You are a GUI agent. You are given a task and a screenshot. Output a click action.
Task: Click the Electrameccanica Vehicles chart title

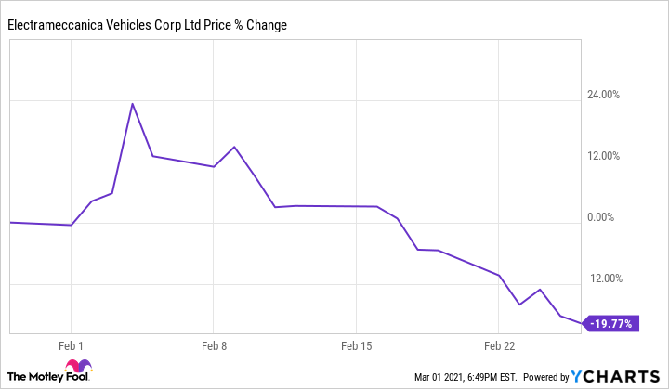[147, 25]
